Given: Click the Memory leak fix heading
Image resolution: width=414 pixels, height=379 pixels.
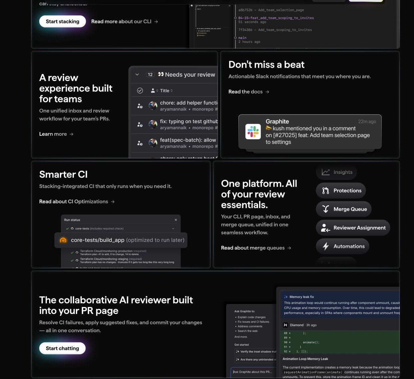Looking at the screenshot, I should click(x=302, y=297).
